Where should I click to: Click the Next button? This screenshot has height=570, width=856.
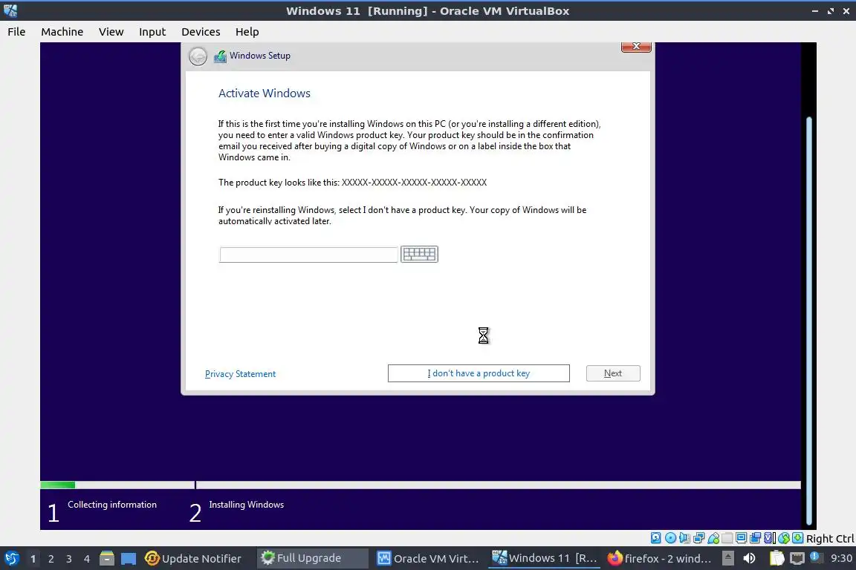[x=613, y=373]
